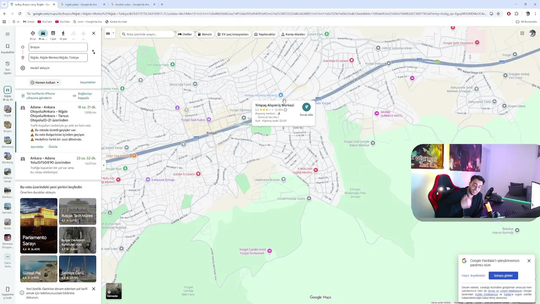Switch to nigde plaka Google tab
This screenshot has width=540, height=304.
[82, 4]
